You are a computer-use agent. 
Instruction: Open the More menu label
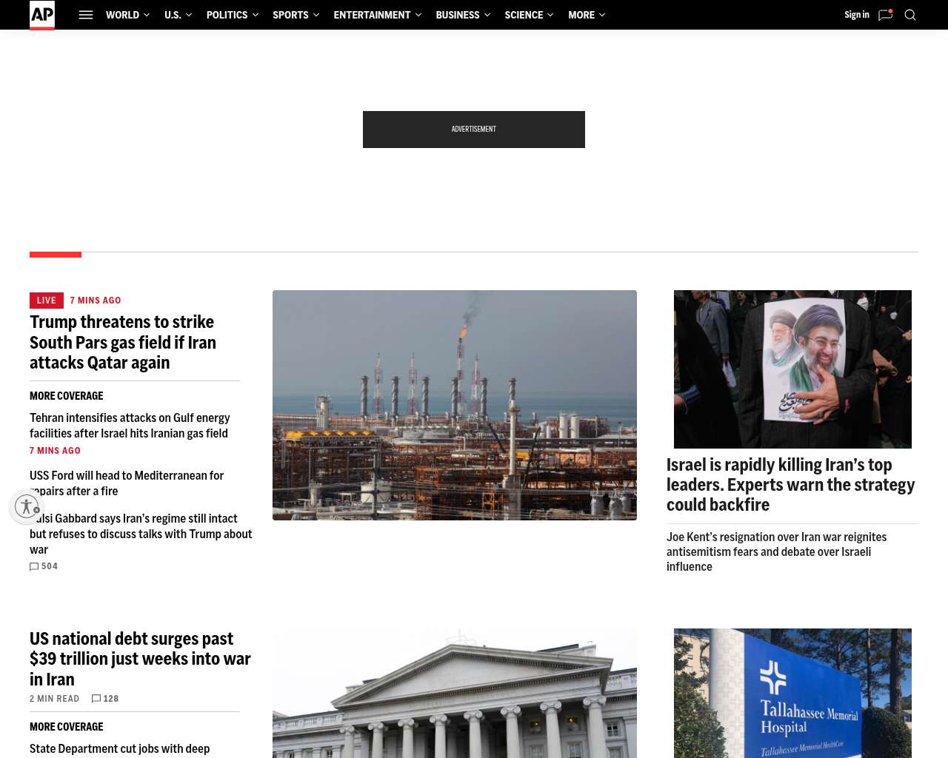tap(581, 15)
